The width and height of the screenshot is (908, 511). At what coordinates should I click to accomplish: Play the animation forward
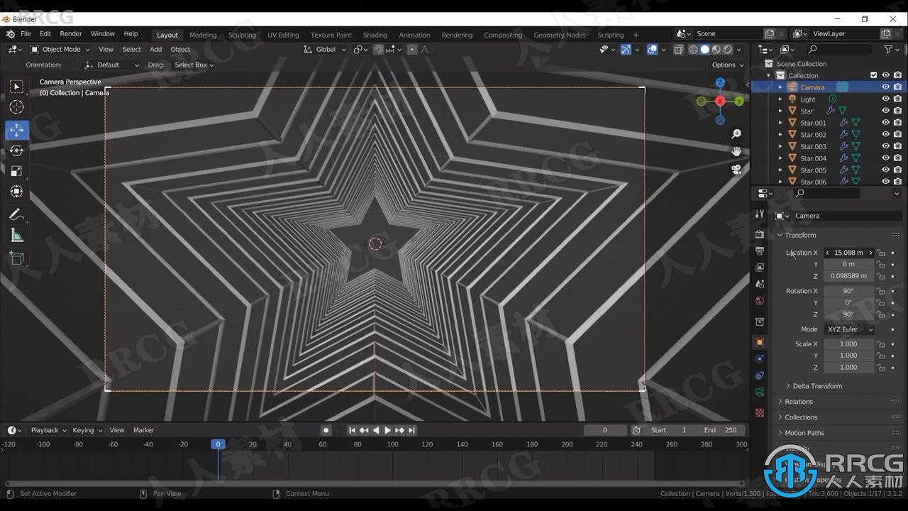(387, 430)
